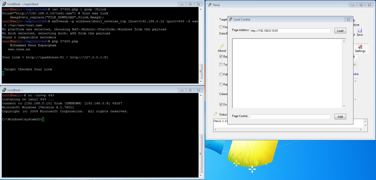Toggle the Key checkbox in Havij
Screen dimensions: 376x180
click(221, 27)
